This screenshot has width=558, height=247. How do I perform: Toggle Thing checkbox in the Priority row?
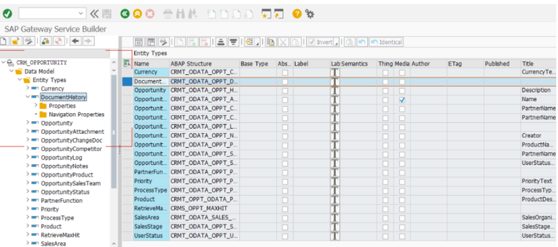[386, 181]
